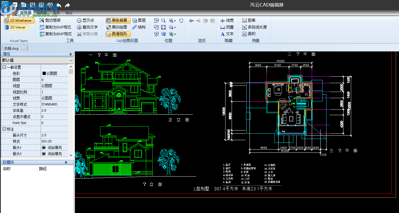The height and width of the screenshot is (213, 399).
Task: Open the 文件 file menu
Action: point(8,13)
